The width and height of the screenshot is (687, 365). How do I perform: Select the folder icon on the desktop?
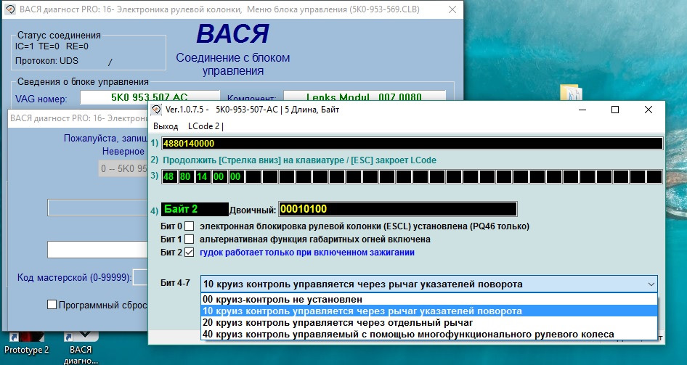tap(572, 93)
